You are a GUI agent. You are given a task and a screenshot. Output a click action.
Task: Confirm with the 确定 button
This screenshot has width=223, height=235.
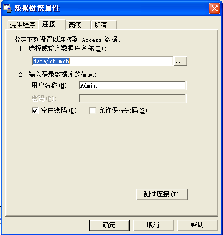pyautogui.click(x=109, y=225)
